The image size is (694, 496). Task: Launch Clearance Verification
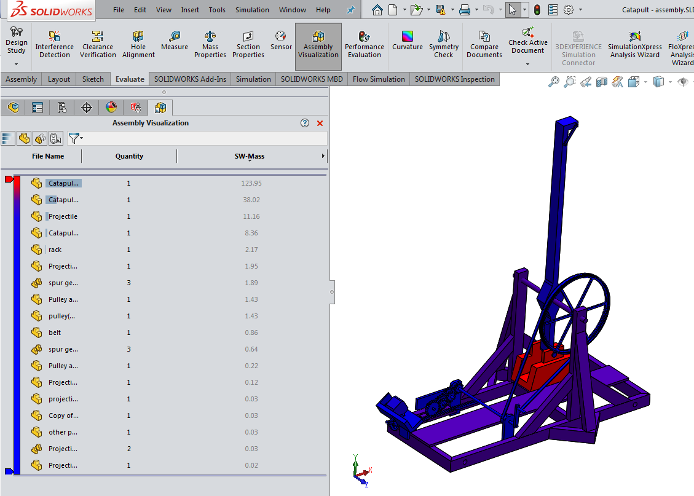(98, 45)
